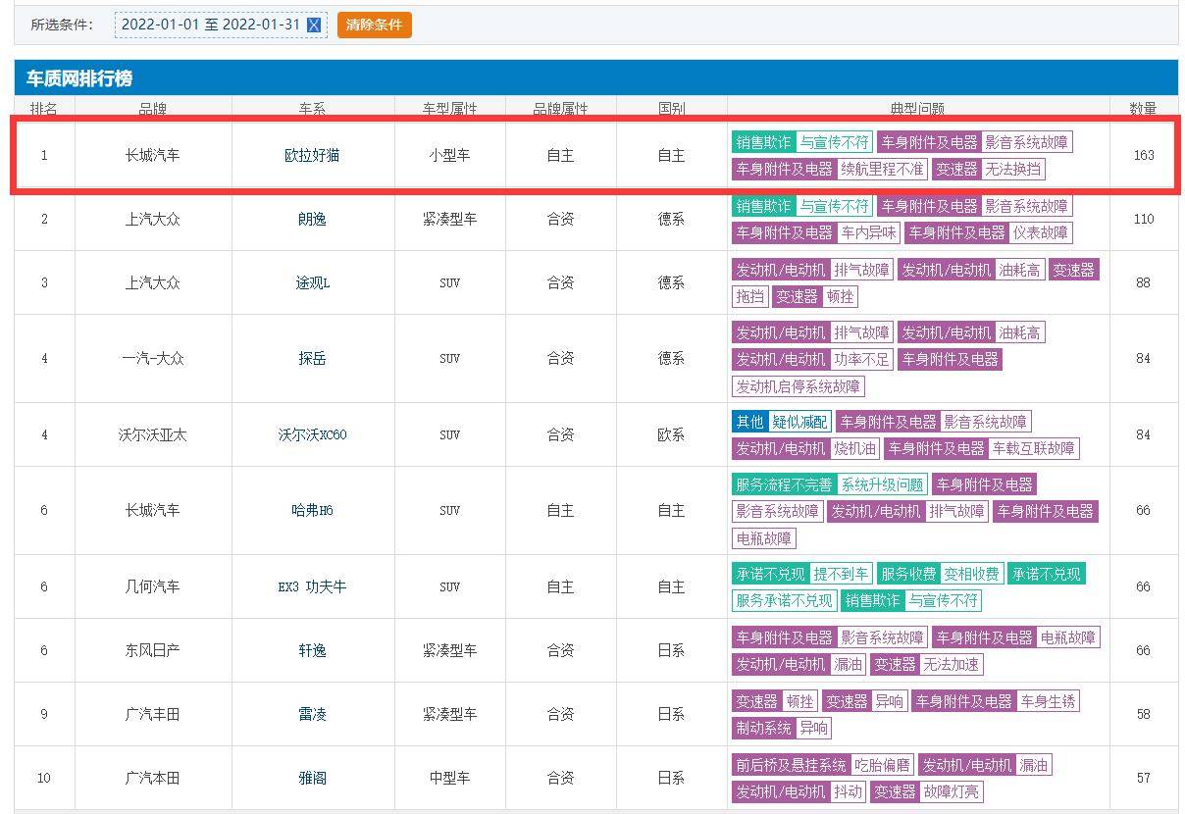This screenshot has height=814, width=1185.
Task: Remove the 2022-01-01 至 2022-01-31 date filter with the X icon
Action: click(x=314, y=25)
